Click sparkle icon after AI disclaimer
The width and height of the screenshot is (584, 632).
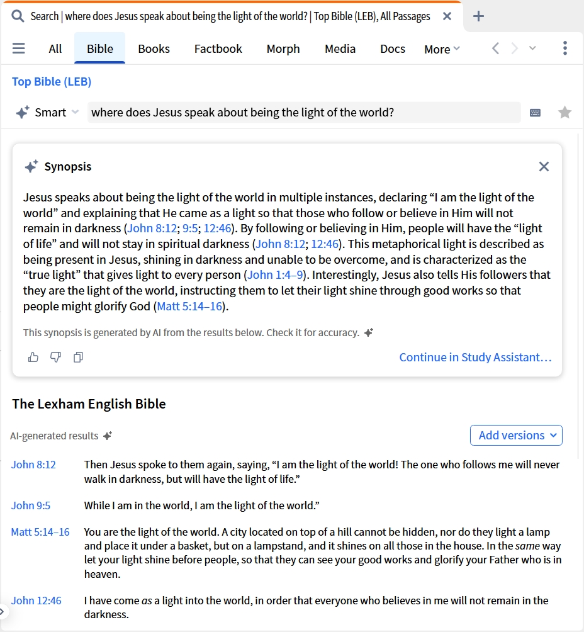(x=369, y=332)
